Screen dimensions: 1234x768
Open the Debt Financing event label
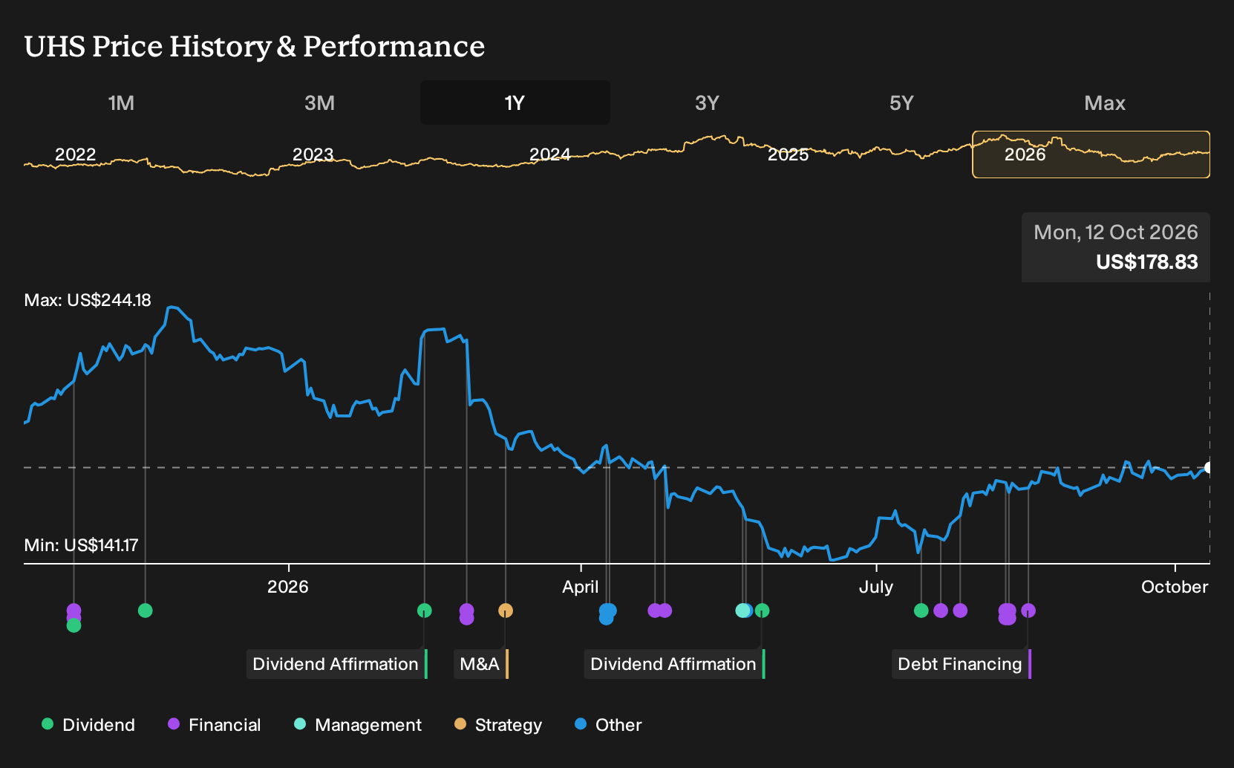click(961, 664)
